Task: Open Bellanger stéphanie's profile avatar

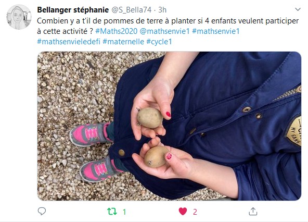Action: pos(19,17)
